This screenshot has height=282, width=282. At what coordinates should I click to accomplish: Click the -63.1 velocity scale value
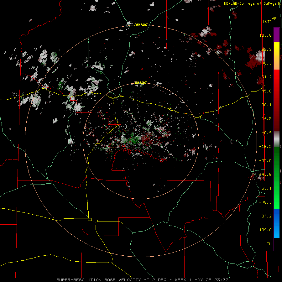[x=265, y=188]
